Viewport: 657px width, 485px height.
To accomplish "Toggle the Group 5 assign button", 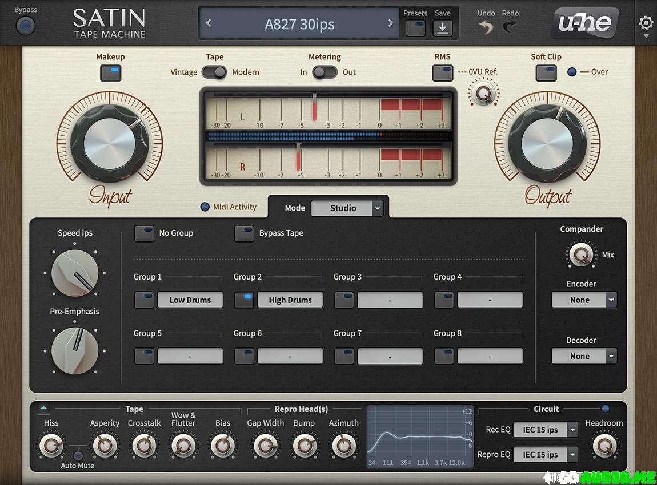I will point(144,356).
